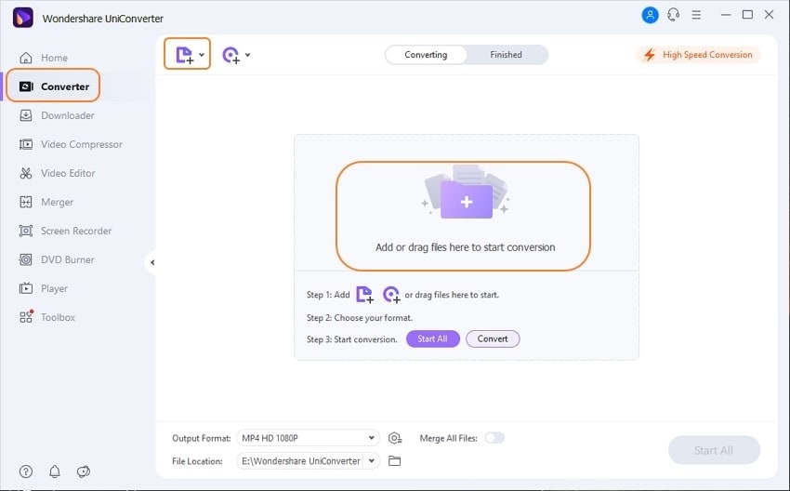Click the load DVD icon in Step 1
790x491 pixels.
click(391, 295)
